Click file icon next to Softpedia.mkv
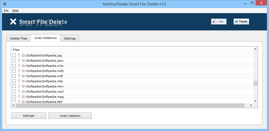 (19, 86)
